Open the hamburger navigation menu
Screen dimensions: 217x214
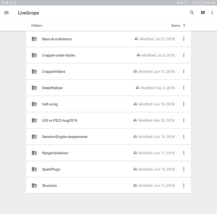click(6, 13)
